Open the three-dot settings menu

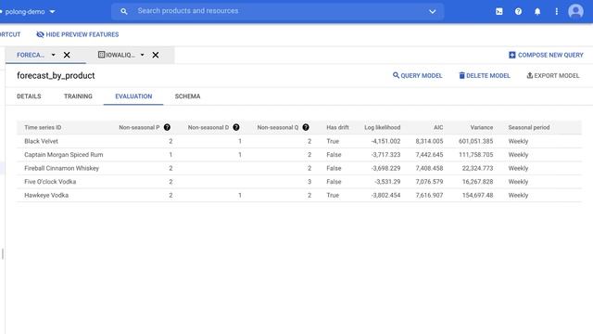(x=556, y=12)
